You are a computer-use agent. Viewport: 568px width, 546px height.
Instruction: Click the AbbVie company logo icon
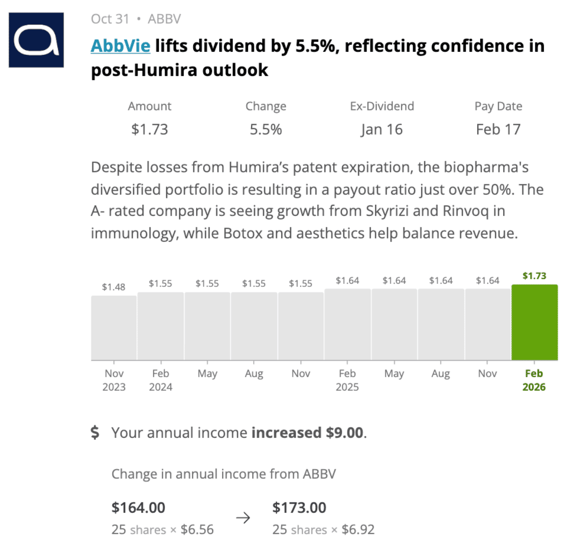tap(36, 40)
